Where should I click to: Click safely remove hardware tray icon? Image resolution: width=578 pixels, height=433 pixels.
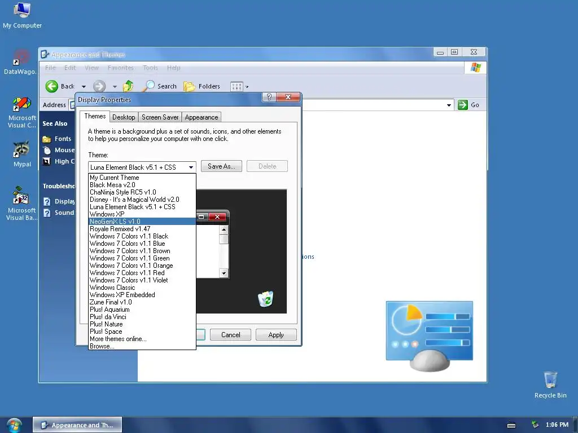535,425
